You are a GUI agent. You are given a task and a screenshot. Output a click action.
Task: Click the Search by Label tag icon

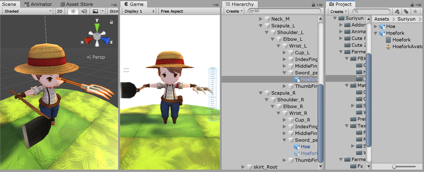point(406,12)
